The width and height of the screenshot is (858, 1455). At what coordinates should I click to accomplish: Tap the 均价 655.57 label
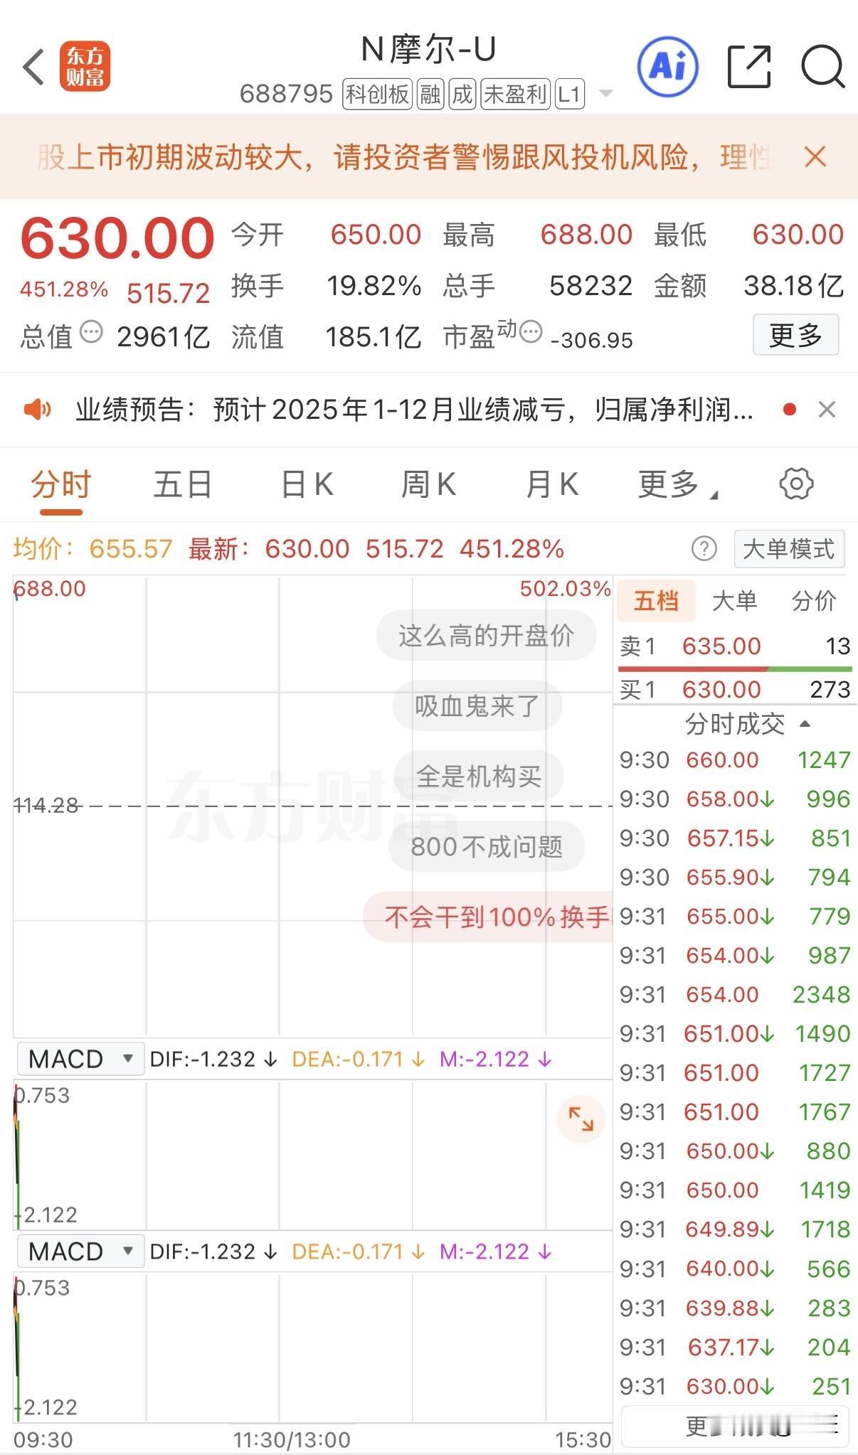coord(93,549)
